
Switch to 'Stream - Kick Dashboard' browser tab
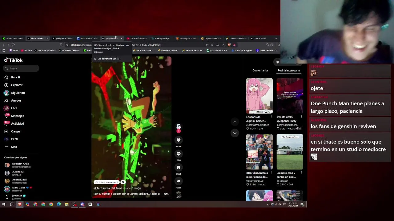point(12,38)
